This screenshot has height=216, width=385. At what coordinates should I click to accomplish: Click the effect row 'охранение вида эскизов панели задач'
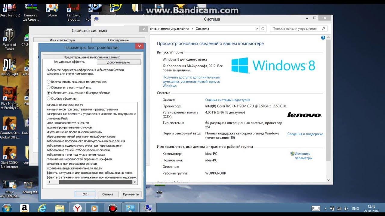pos(75,168)
